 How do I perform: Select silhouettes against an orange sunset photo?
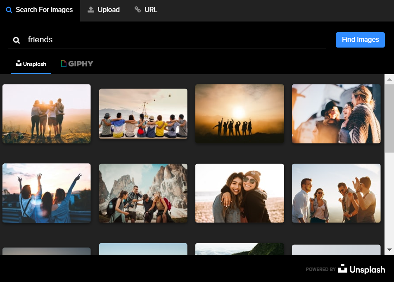[240, 114]
